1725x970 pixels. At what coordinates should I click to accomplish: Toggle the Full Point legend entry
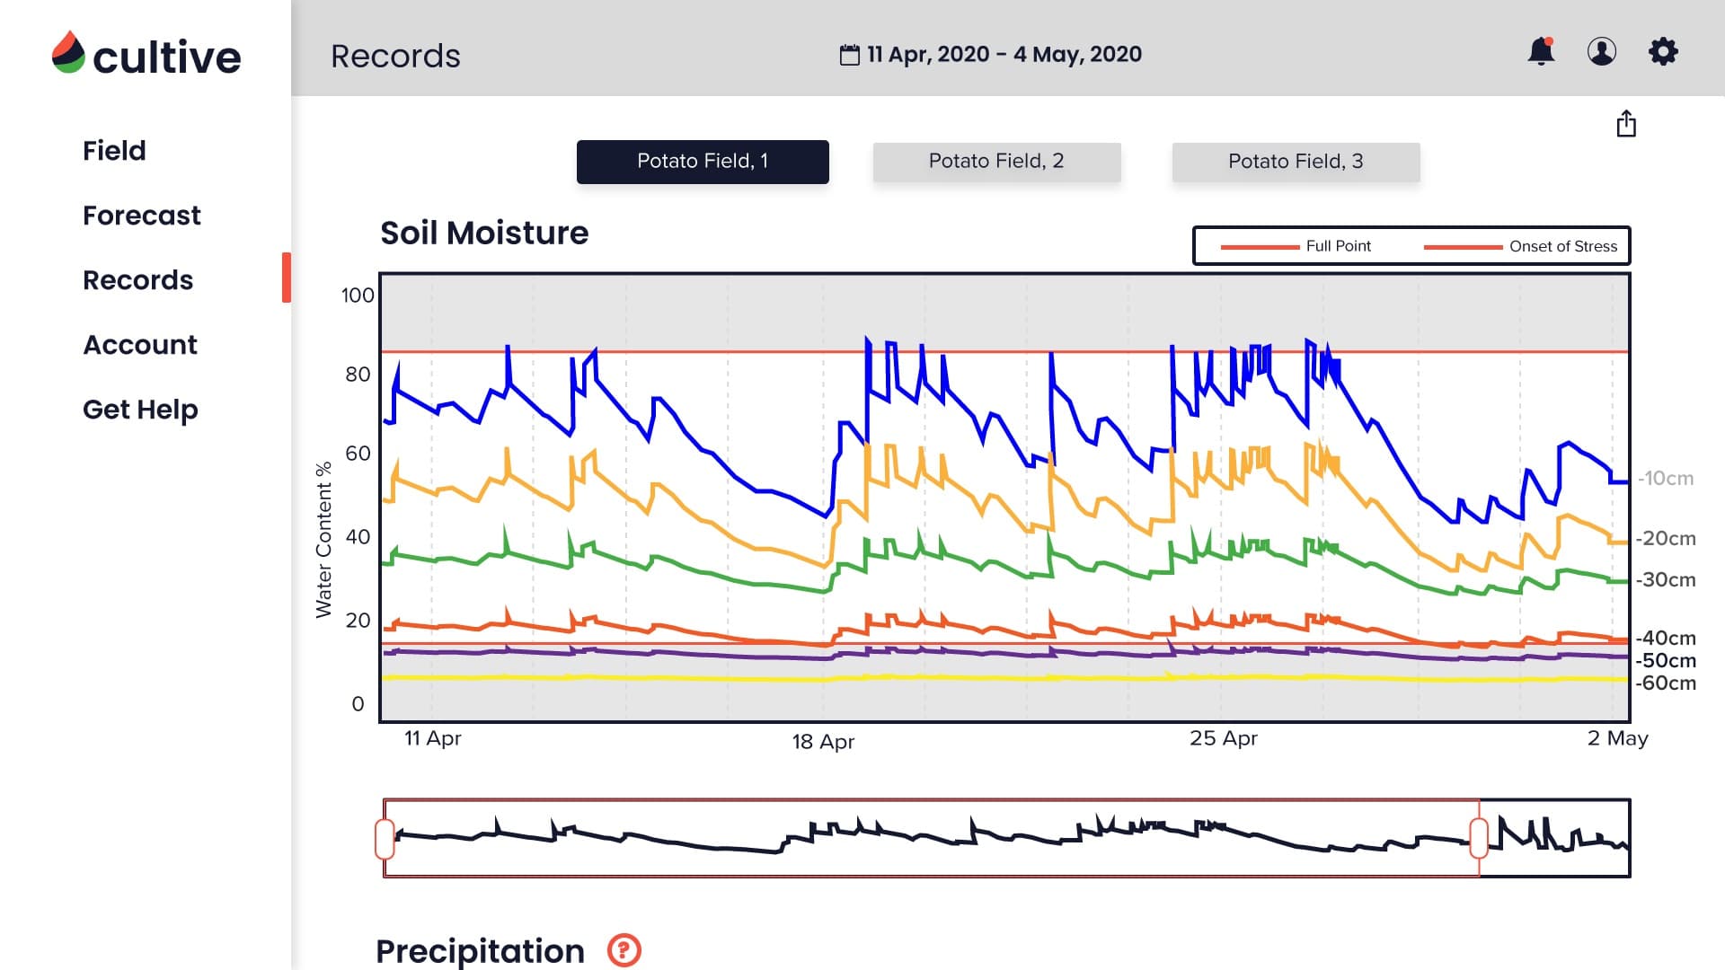click(x=1338, y=246)
